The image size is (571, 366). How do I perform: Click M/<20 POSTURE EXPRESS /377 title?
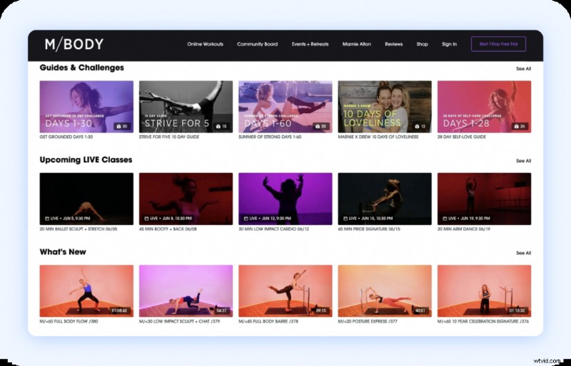[368, 321]
